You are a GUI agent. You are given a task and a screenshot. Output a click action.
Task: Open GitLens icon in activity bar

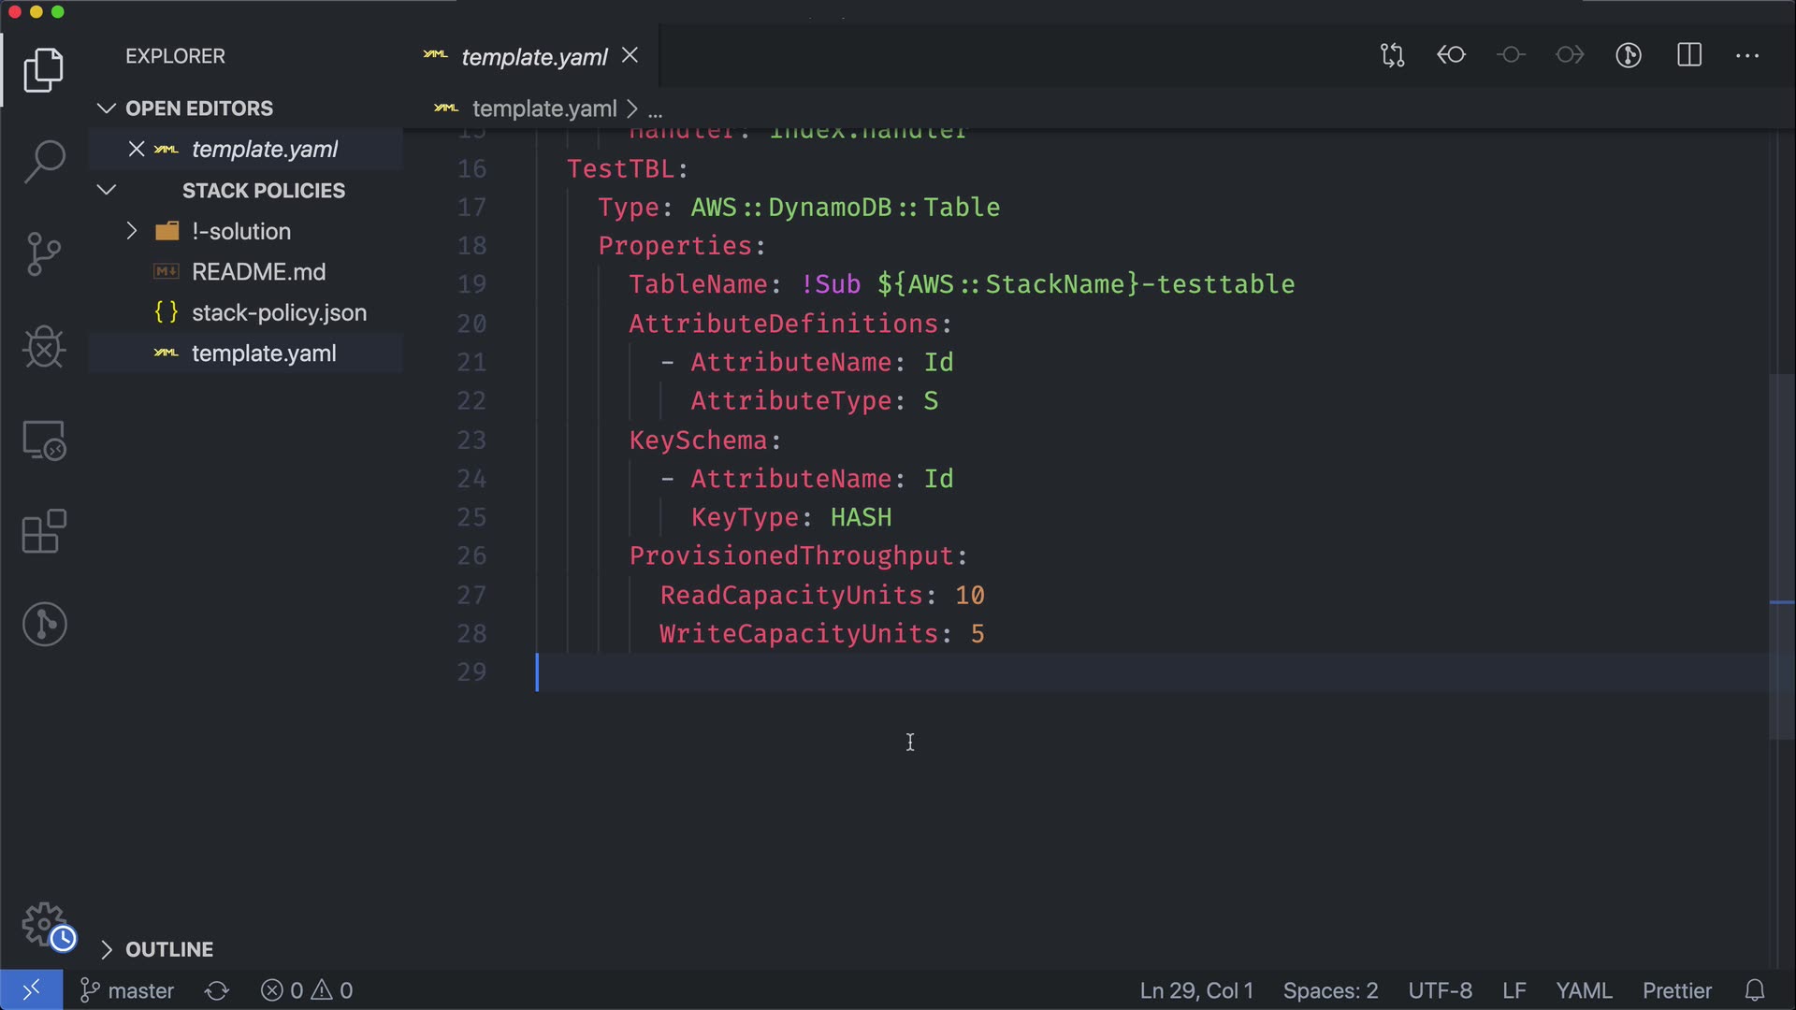coord(44,625)
